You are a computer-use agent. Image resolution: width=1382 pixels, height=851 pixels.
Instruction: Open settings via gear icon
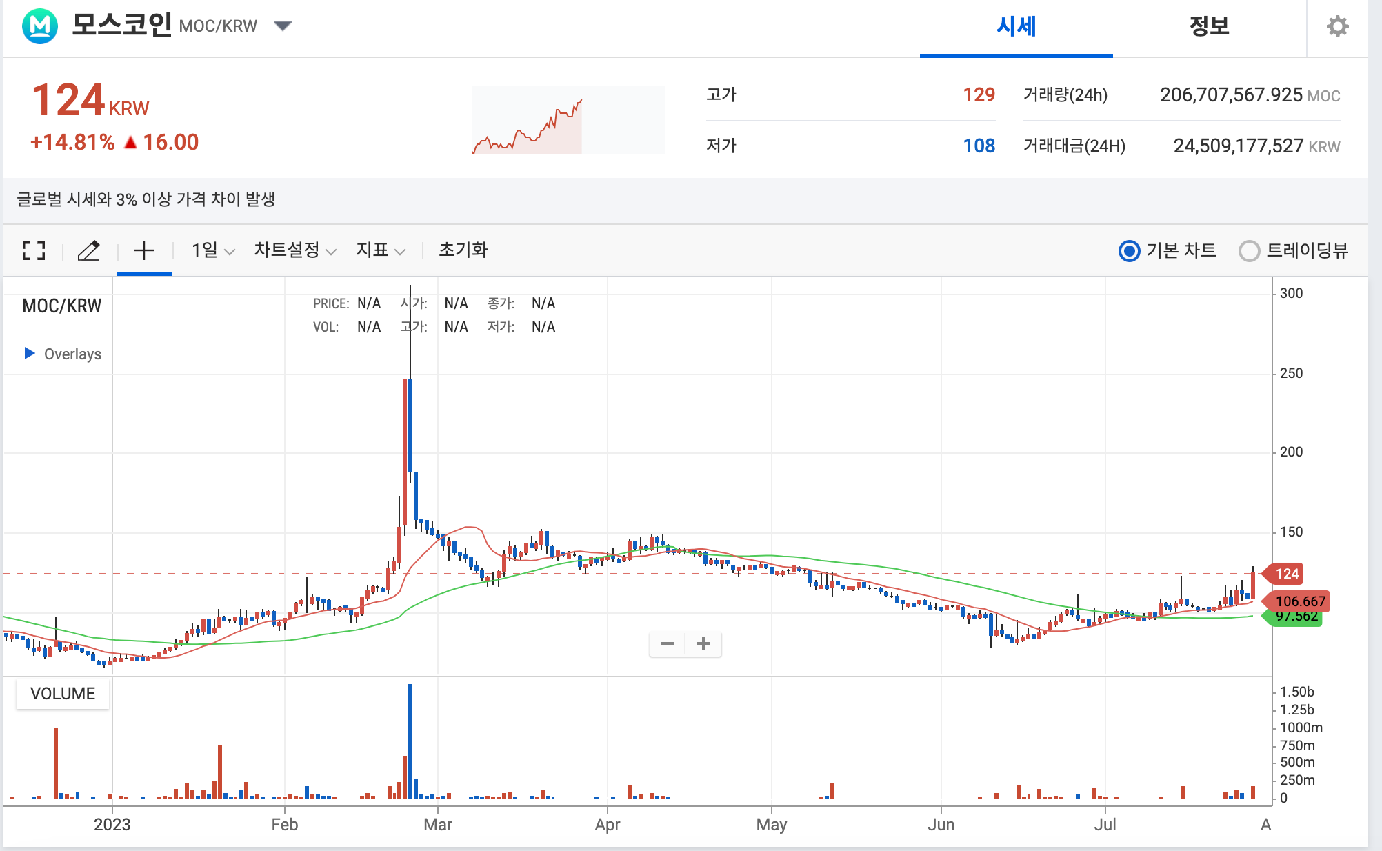pyautogui.click(x=1337, y=27)
